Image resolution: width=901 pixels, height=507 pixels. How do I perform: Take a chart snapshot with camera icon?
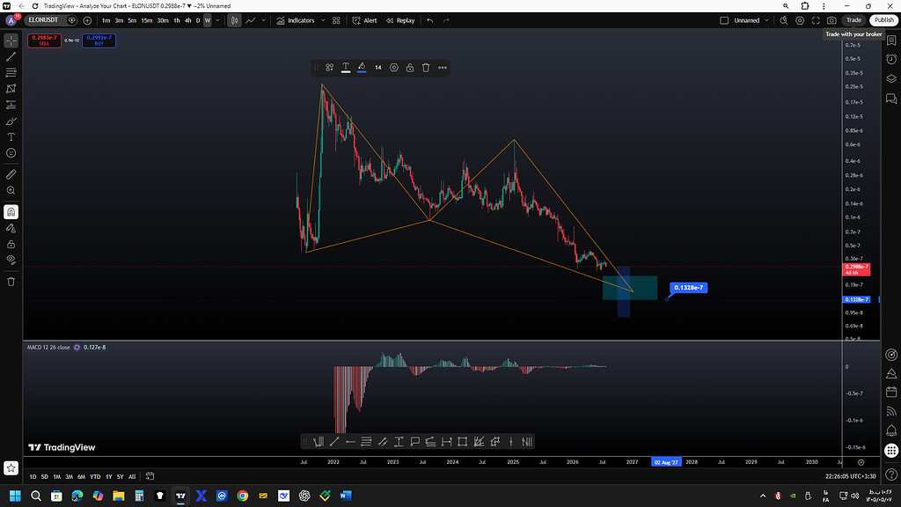coord(831,20)
